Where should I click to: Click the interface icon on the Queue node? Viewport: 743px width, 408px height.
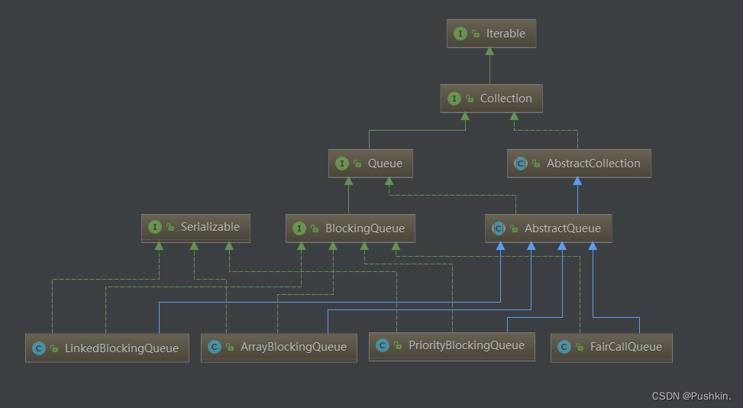coord(341,164)
